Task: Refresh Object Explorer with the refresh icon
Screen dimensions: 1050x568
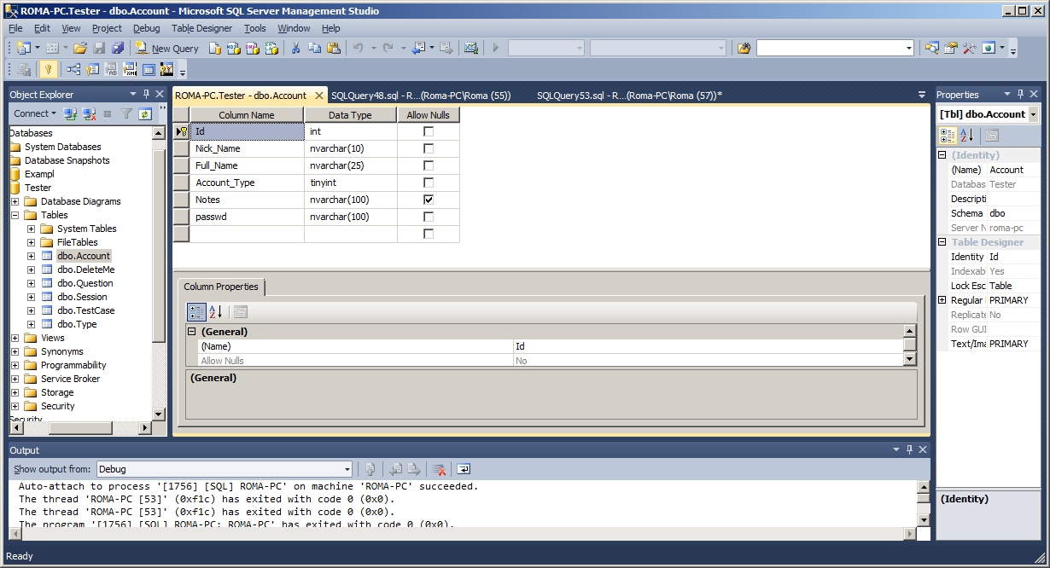Action: pyautogui.click(x=145, y=113)
